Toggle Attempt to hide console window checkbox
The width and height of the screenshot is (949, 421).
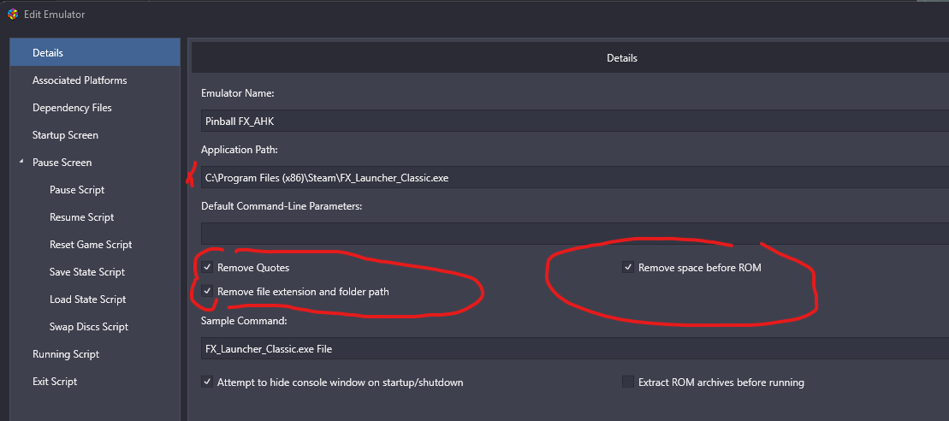pos(208,382)
